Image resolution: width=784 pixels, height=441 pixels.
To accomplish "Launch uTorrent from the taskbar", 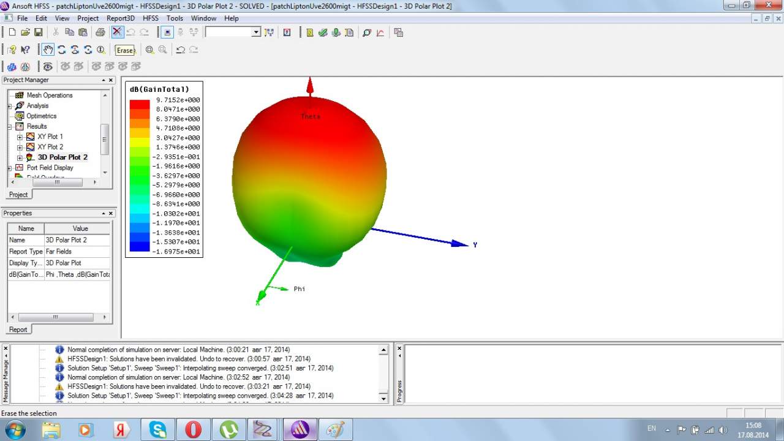I will pos(229,429).
